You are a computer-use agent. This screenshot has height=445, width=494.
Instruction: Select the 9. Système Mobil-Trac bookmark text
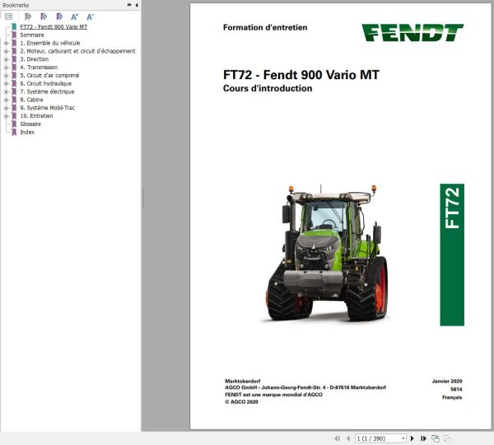point(48,108)
